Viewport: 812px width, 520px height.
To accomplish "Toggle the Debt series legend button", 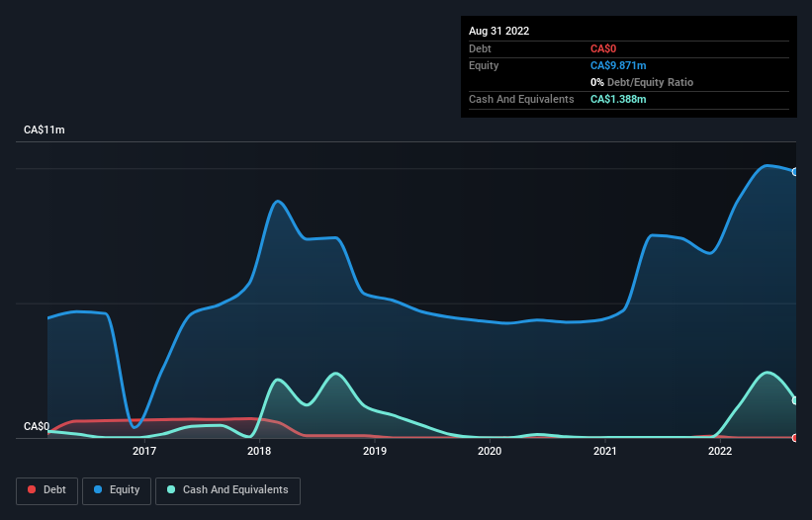I will 47,490.
